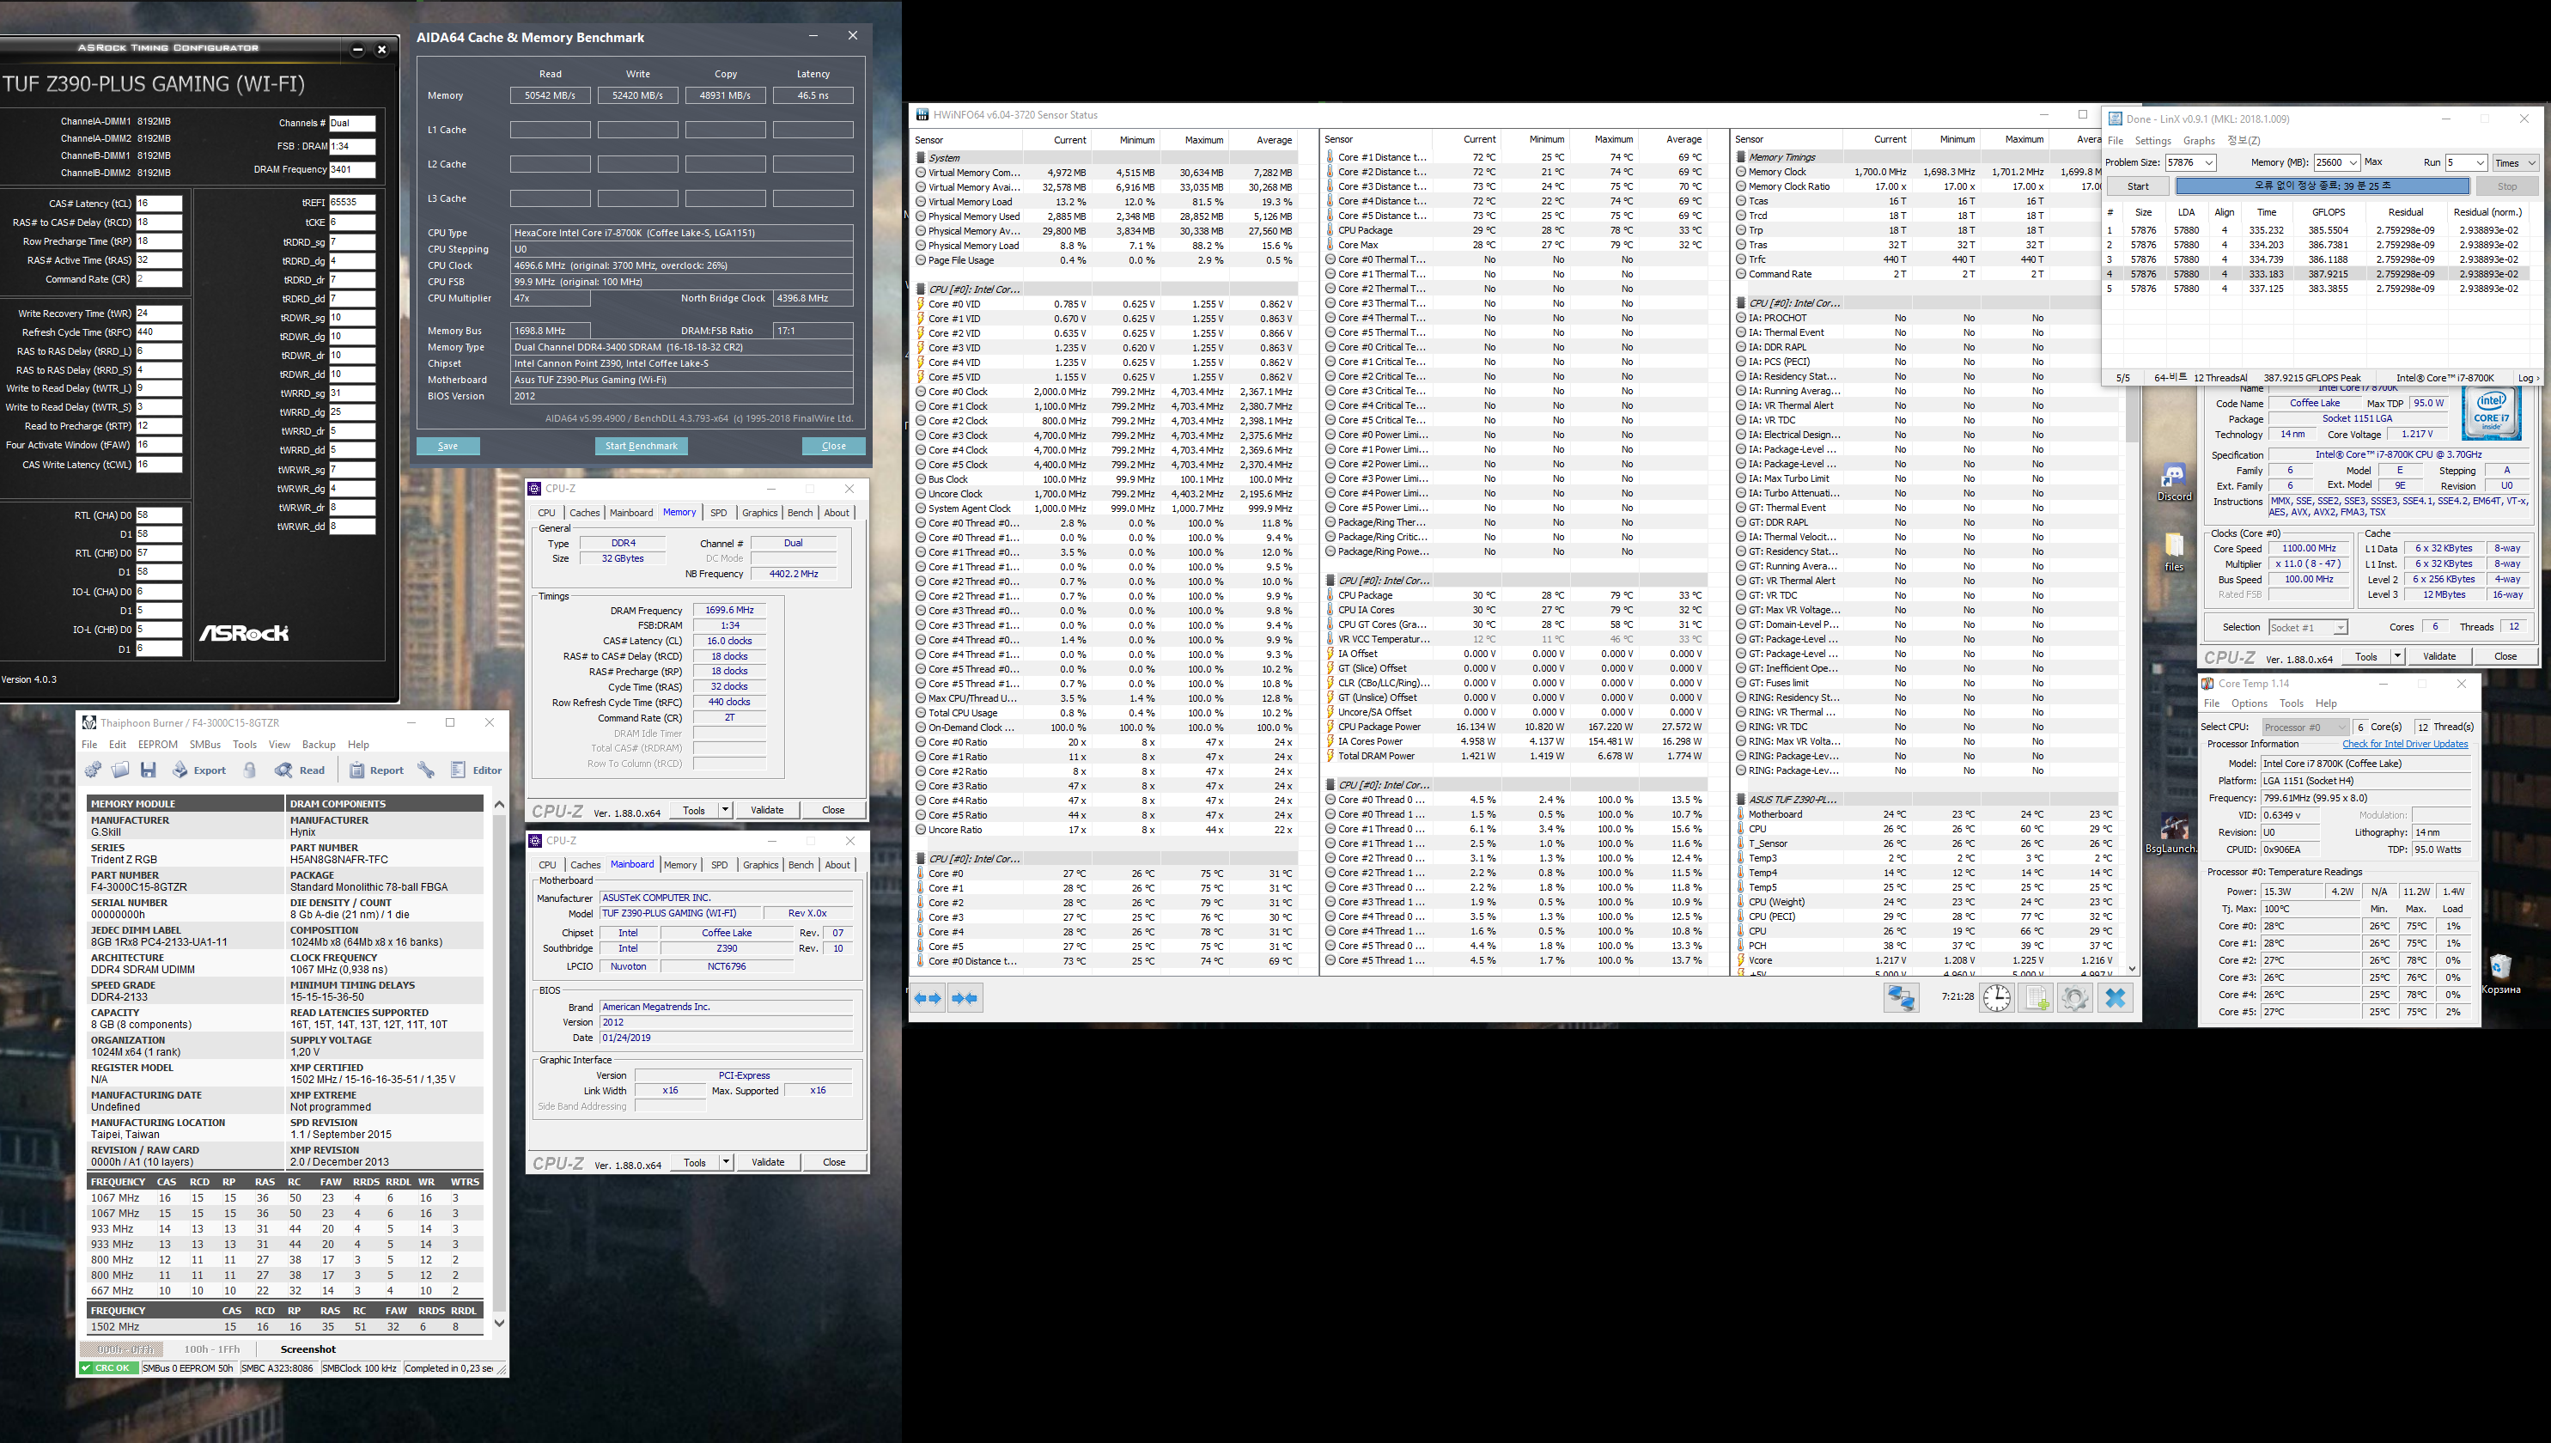2551x1443 pixels.
Task: Click the gears icon in Thaiphoon toolbar
Action: [x=93, y=770]
